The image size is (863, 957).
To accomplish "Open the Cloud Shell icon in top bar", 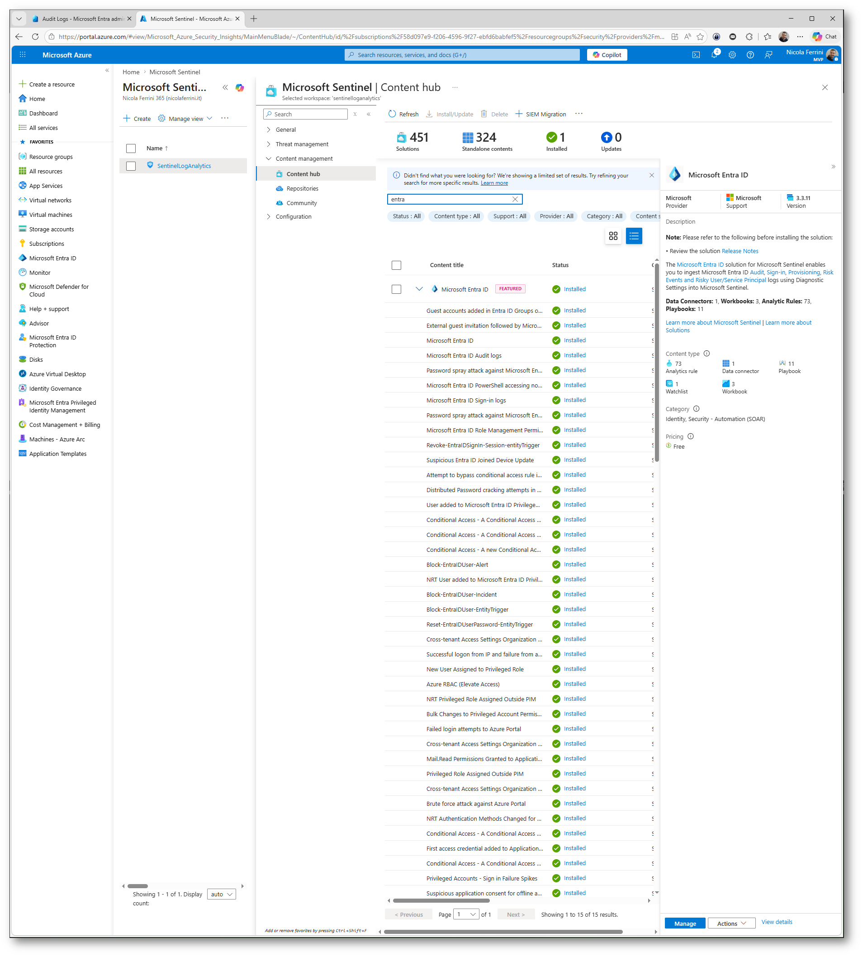I will (696, 55).
